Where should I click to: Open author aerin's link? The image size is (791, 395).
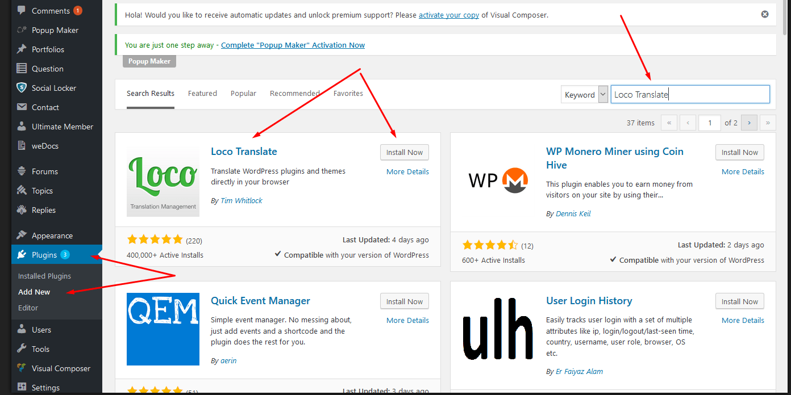click(228, 361)
